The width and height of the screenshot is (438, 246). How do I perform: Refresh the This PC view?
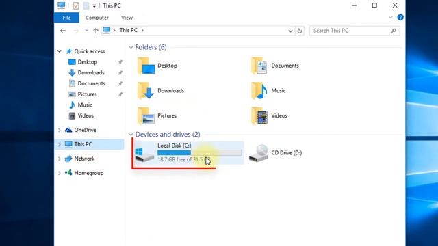click(x=300, y=31)
